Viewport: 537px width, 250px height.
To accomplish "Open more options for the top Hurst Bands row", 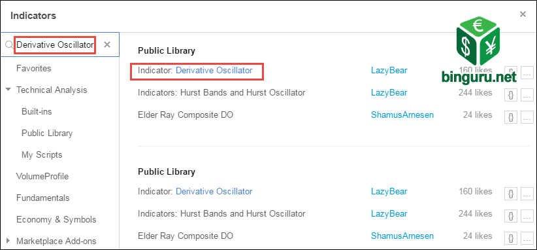I will [x=527, y=95].
